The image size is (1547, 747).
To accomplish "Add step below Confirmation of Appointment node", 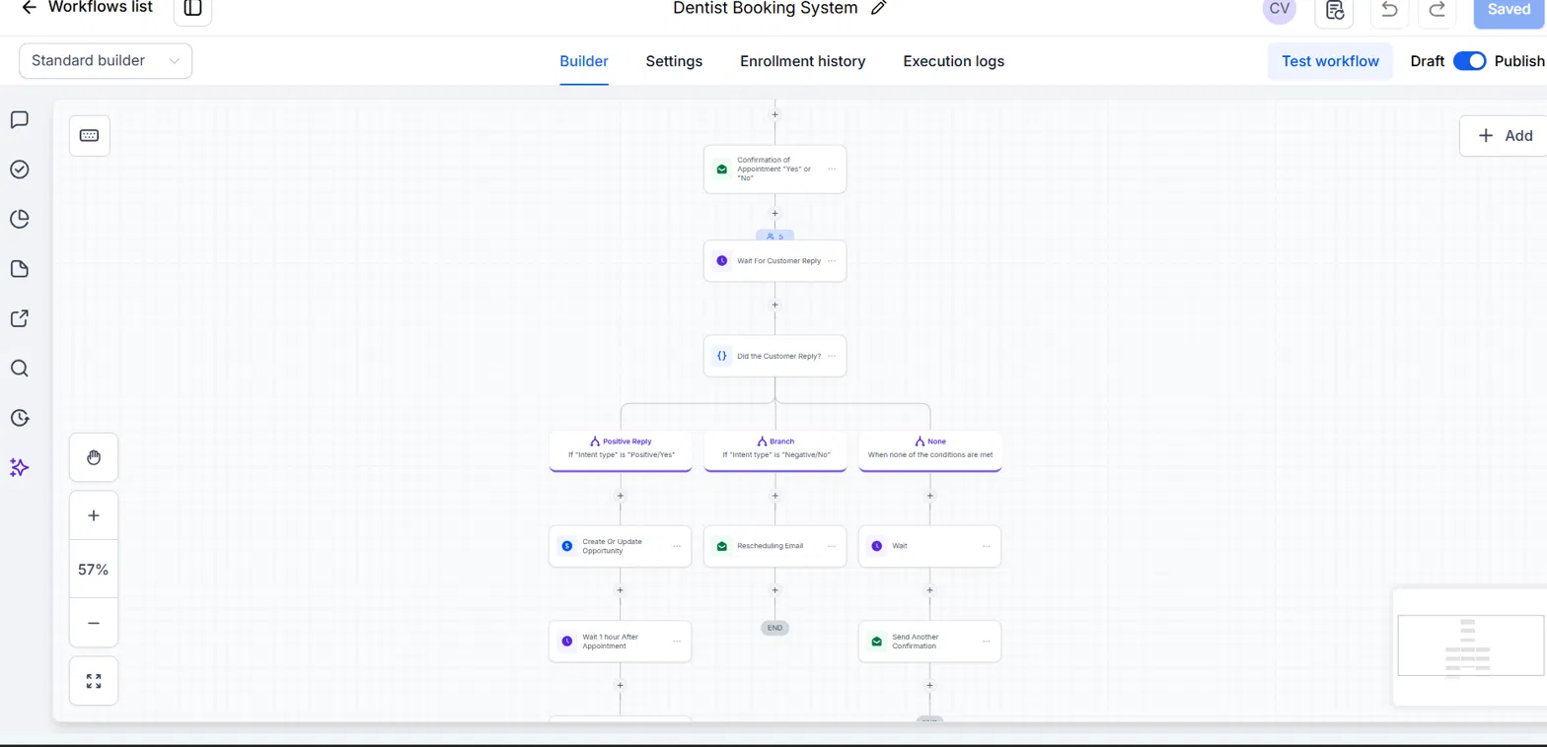I will point(774,213).
